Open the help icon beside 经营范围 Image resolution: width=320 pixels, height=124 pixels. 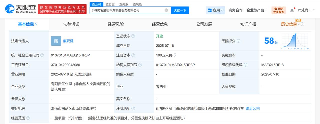(28, 118)
